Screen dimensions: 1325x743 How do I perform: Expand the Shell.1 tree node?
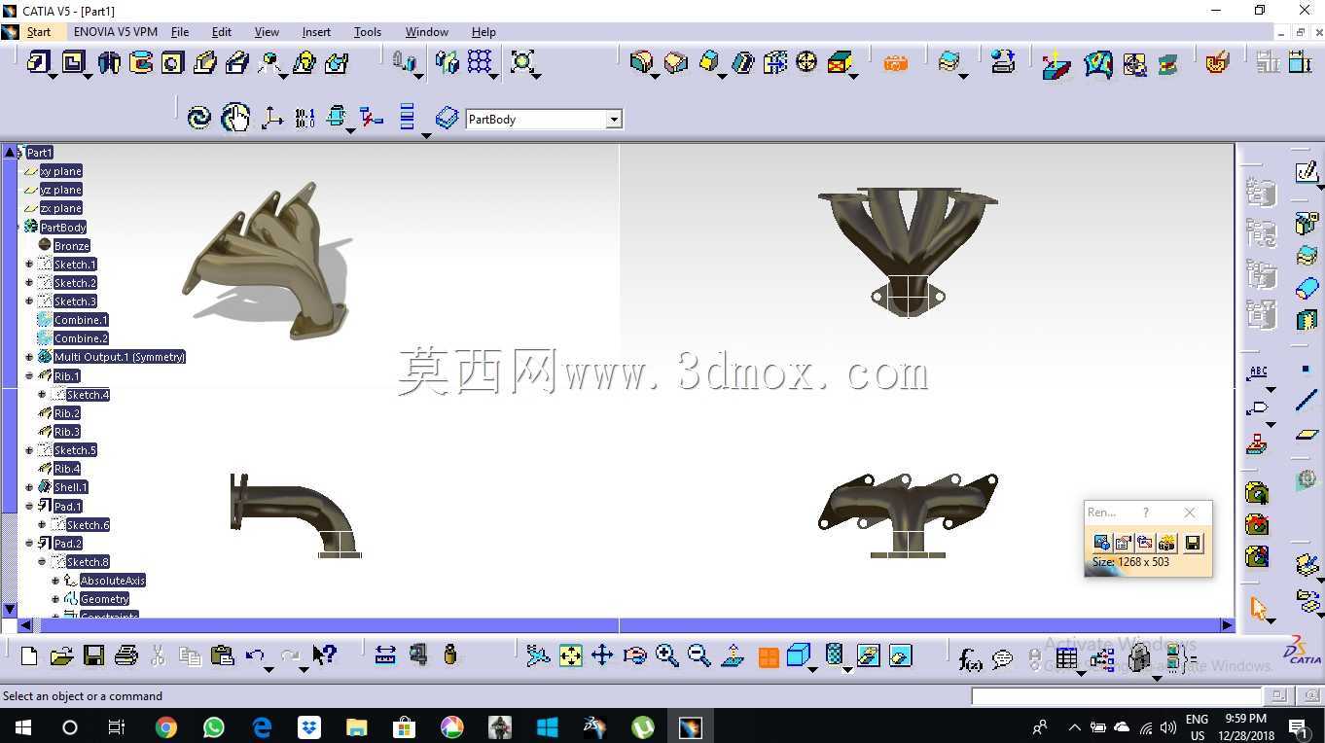tap(29, 487)
